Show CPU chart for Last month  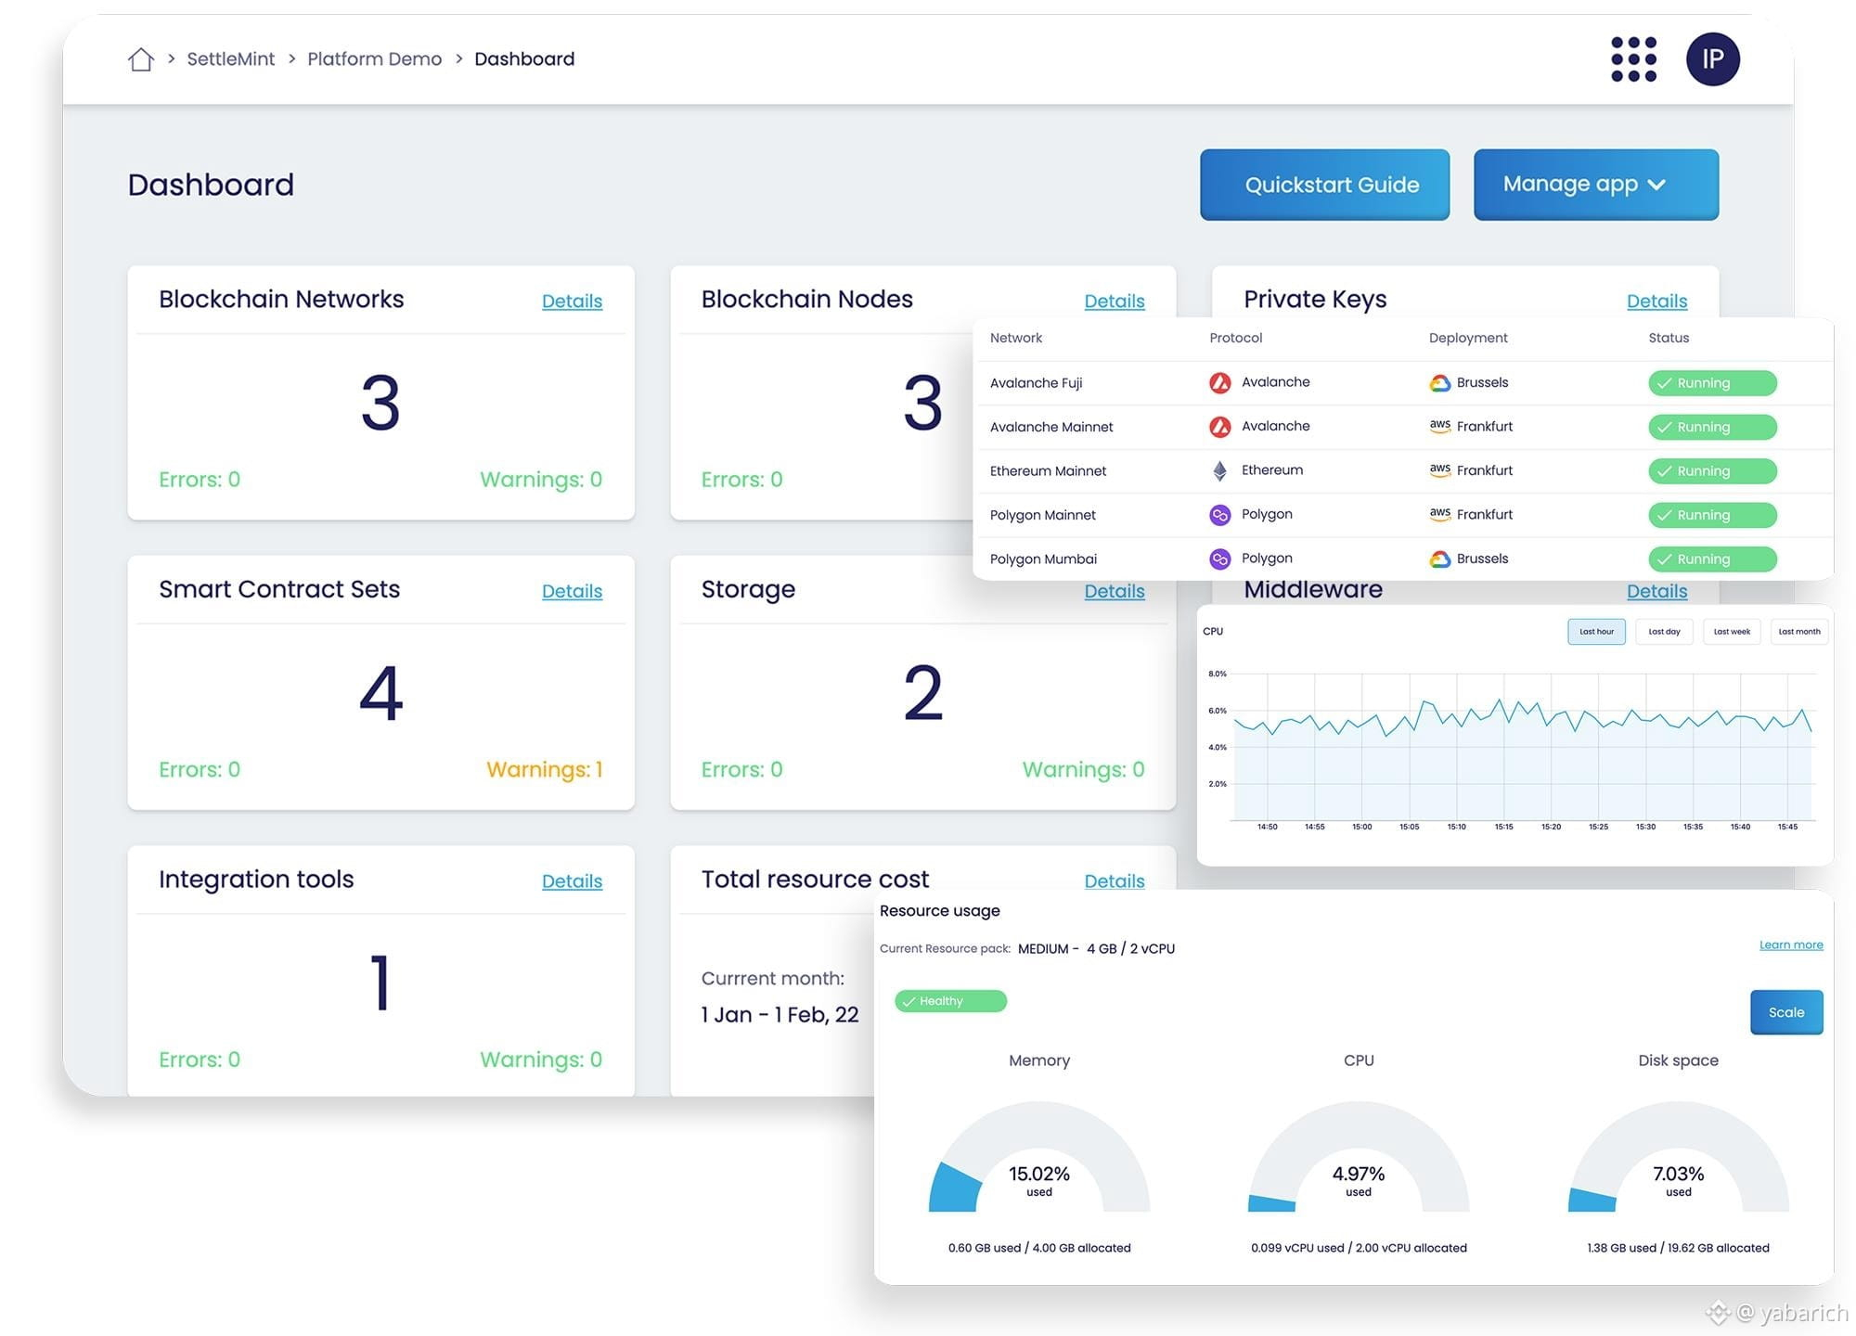1798,632
